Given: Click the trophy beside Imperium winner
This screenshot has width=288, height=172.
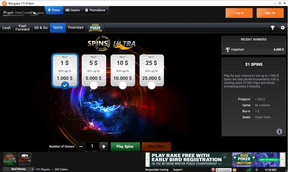Looking at the screenshot, I should [228, 50].
